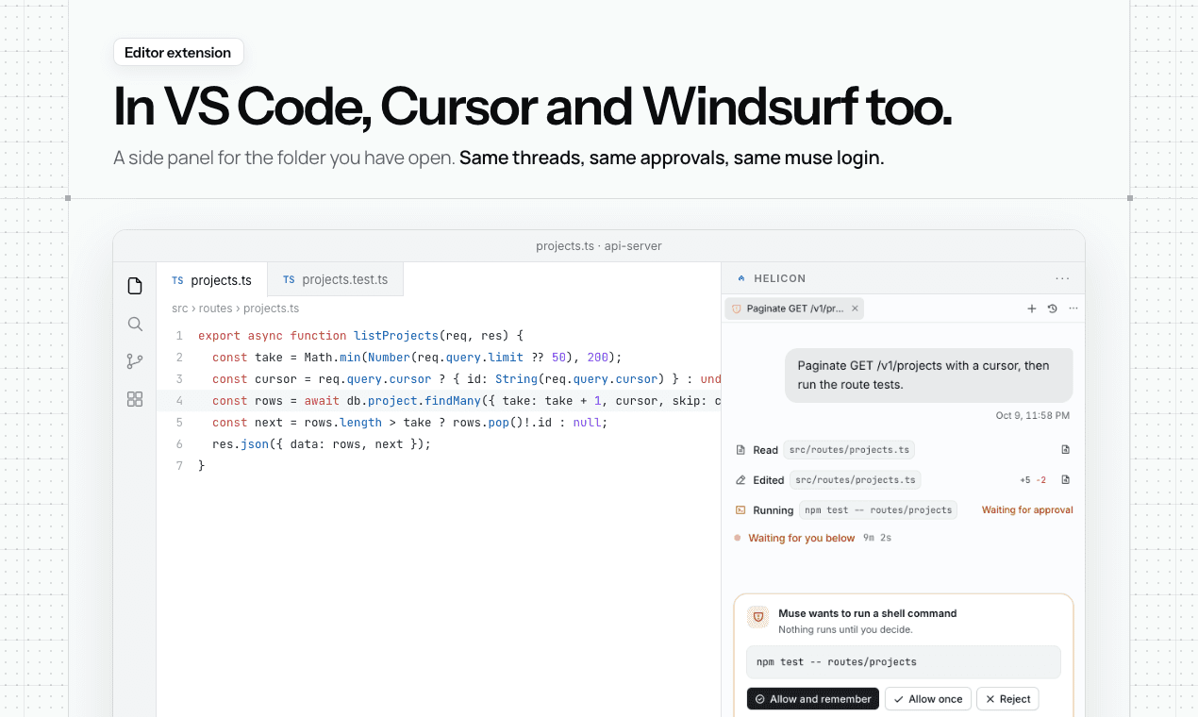
Task: Open the thread toolbar more options ellipsis
Action: (1073, 308)
